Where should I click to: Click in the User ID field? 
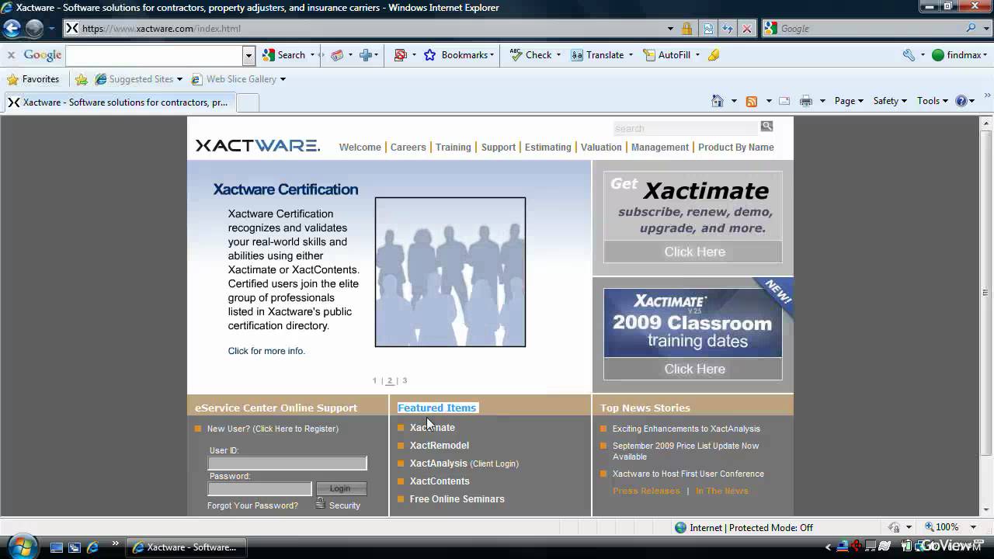point(287,463)
